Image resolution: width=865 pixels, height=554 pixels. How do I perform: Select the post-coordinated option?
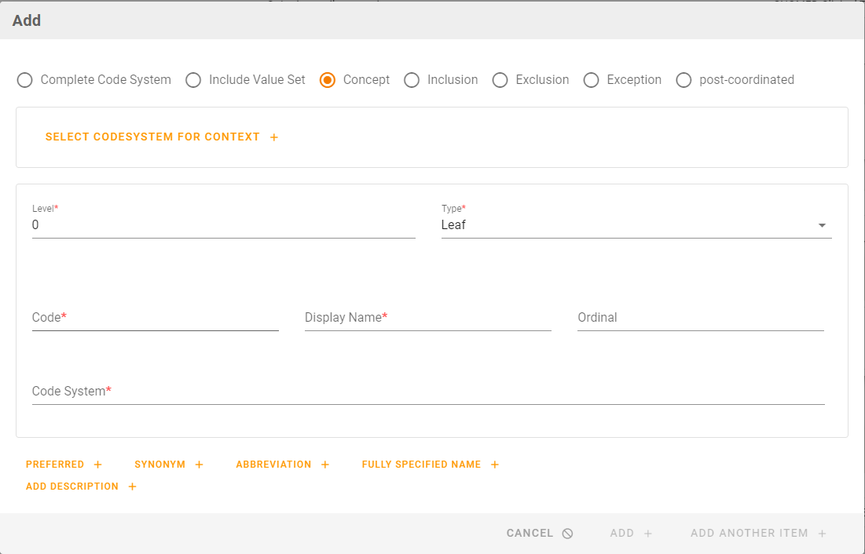click(684, 80)
